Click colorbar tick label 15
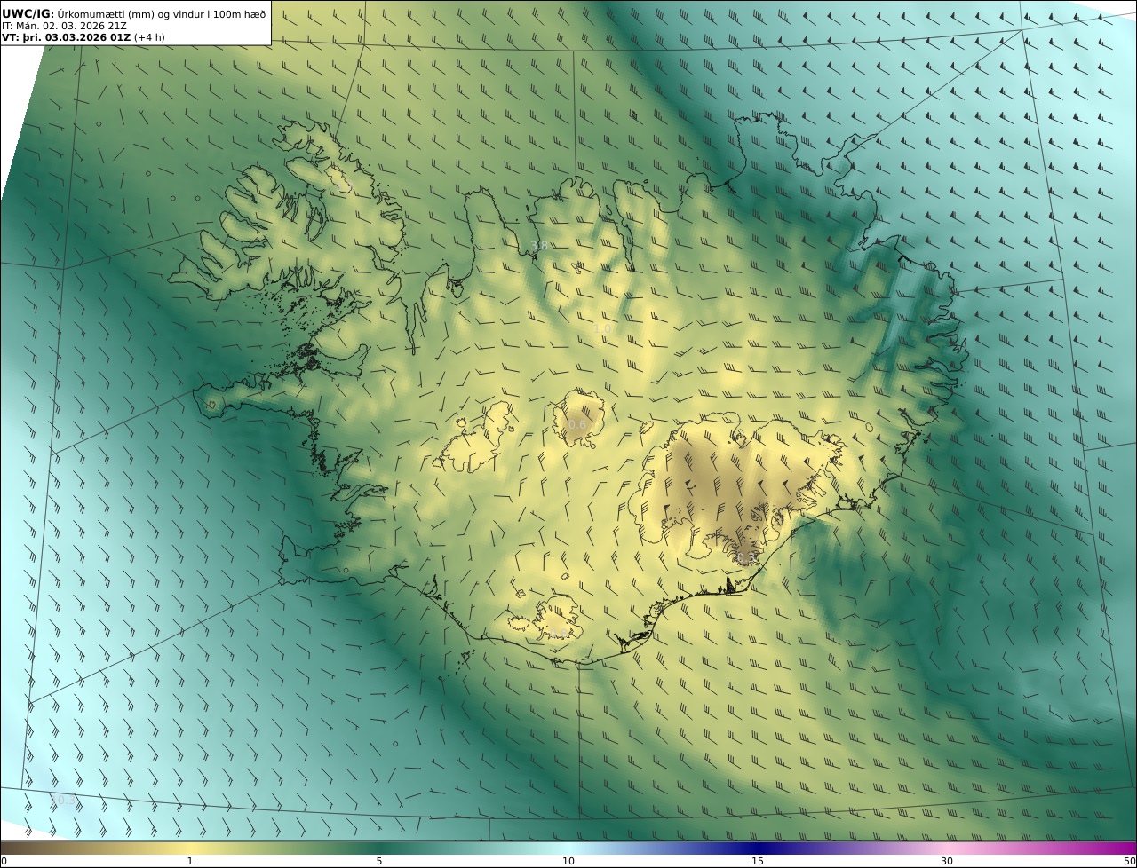Screen dimensions: 1137x868 (x=758, y=861)
